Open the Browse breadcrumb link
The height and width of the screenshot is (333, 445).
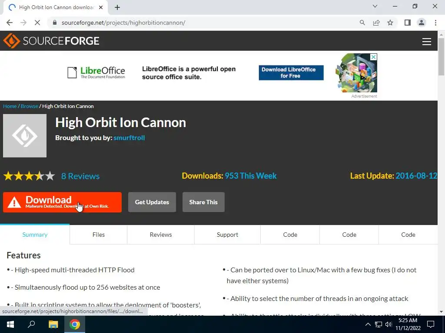tap(30, 106)
